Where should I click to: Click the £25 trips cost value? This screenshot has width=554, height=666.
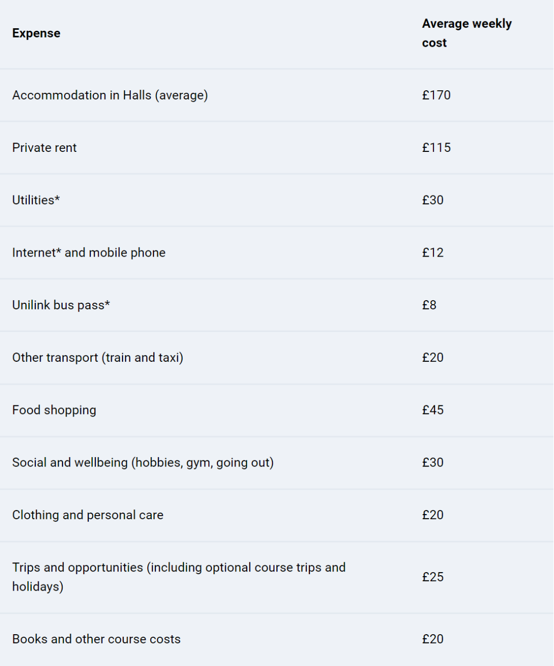click(432, 577)
